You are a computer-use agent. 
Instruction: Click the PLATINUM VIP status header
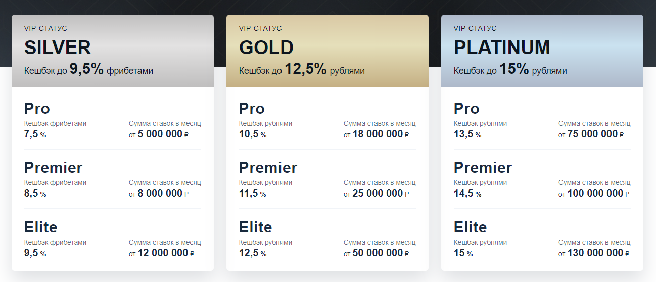542,51
